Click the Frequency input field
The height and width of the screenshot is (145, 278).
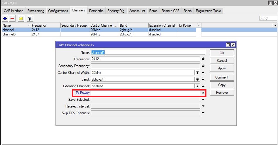(x=145, y=59)
